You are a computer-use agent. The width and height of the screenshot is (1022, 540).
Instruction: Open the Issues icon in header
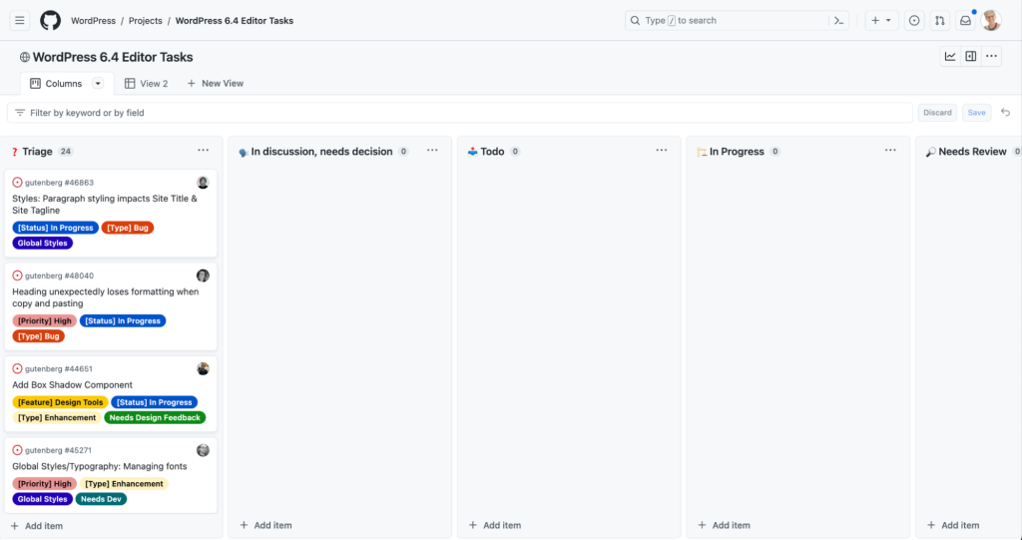pyautogui.click(x=914, y=20)
